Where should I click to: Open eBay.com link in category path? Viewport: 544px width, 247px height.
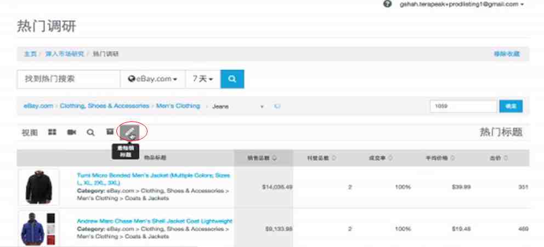(x=38, y=106)
